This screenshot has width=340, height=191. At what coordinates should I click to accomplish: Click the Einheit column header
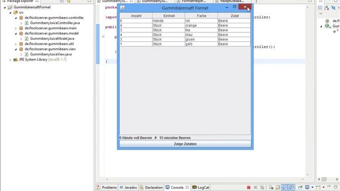169,16
